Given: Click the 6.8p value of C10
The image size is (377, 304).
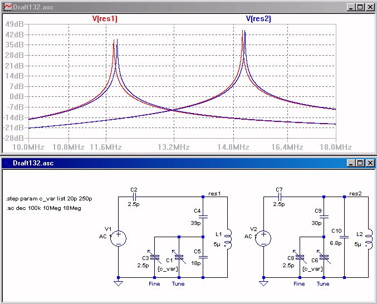Looking at the screenshot, I should 336,243.
